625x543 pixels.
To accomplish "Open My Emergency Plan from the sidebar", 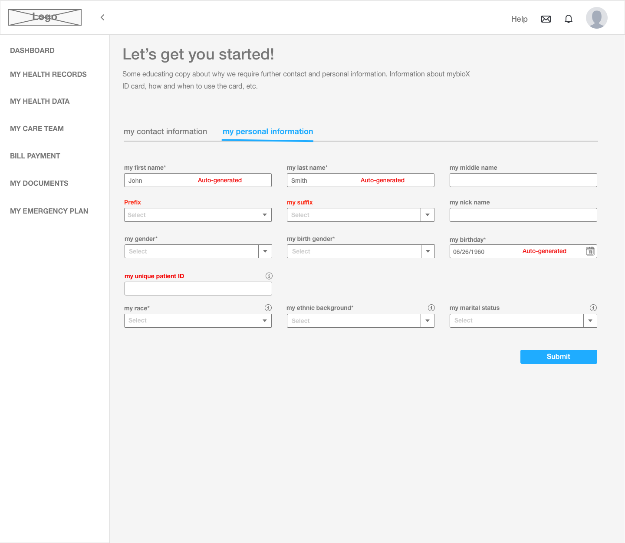I will (49, 211).
